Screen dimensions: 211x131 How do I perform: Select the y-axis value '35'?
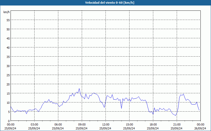click(x=8, y=57)
